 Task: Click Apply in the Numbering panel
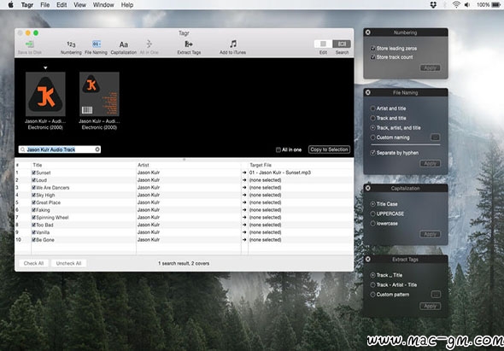[430, 67]
